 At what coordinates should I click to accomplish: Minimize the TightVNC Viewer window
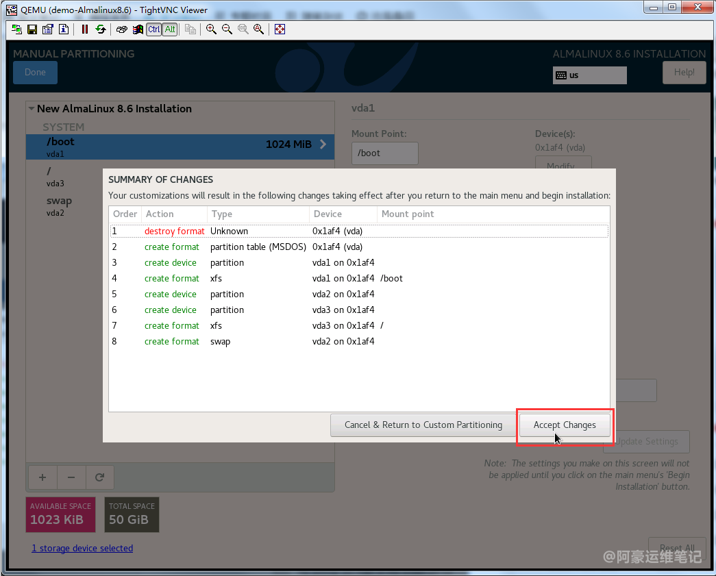[654, 7]
